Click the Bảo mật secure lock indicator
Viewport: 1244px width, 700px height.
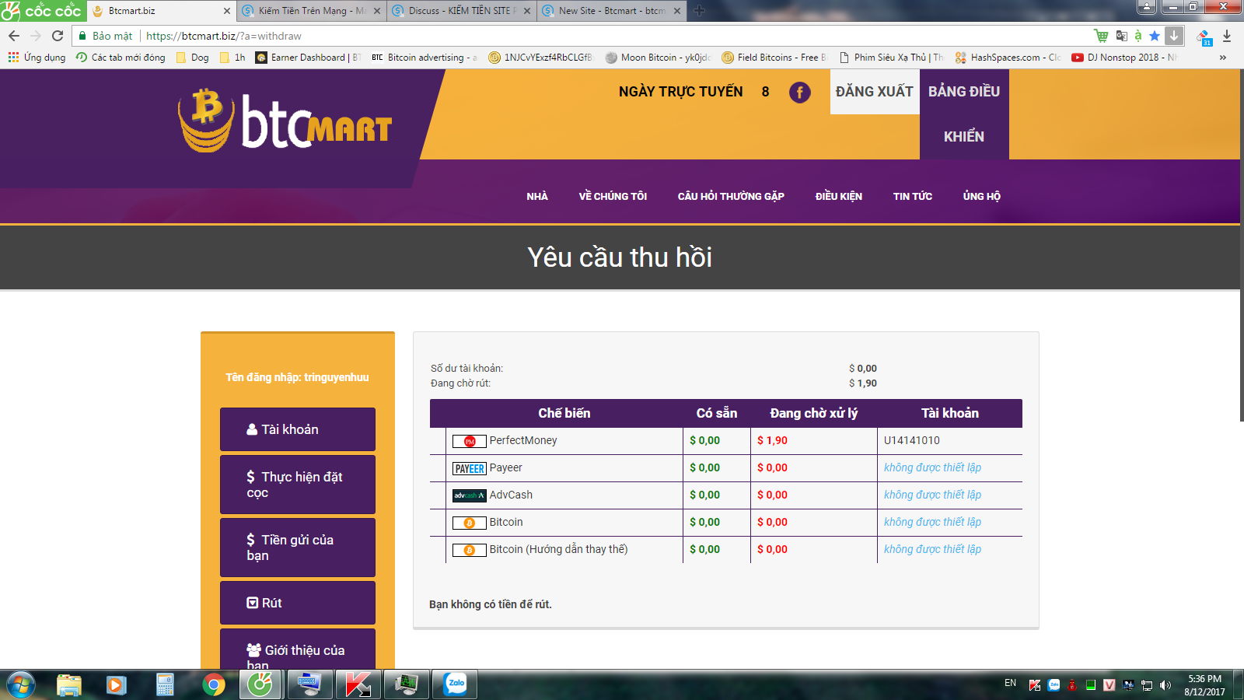[105, 36]
